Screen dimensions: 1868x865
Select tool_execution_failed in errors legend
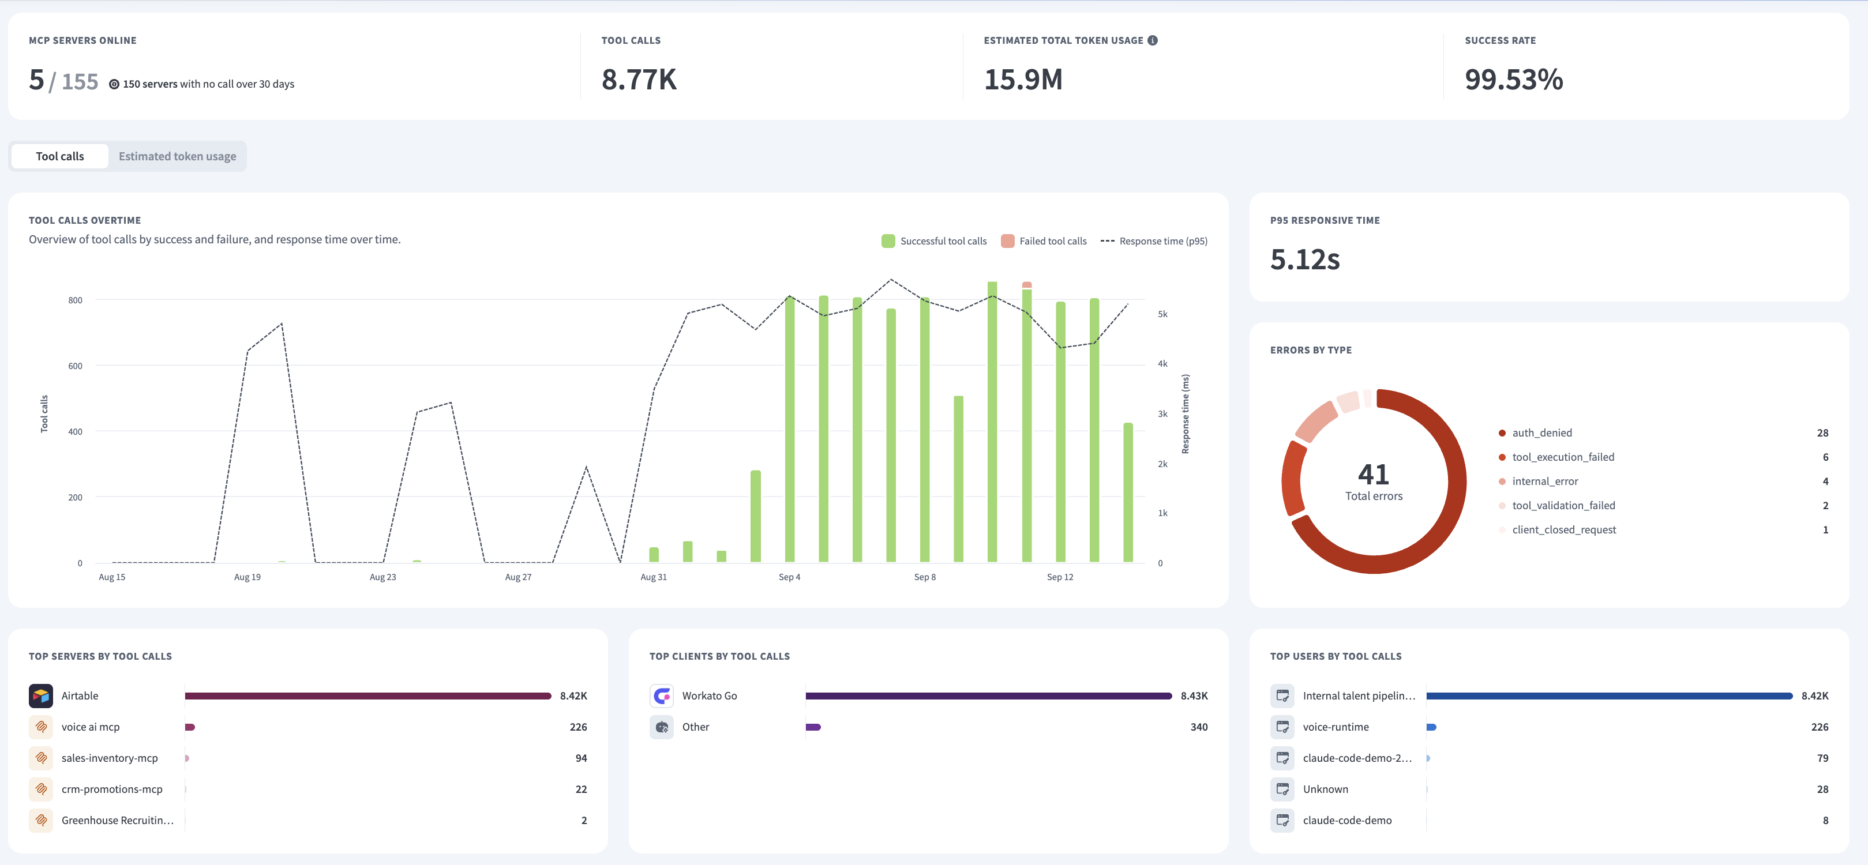point(1556,457)
